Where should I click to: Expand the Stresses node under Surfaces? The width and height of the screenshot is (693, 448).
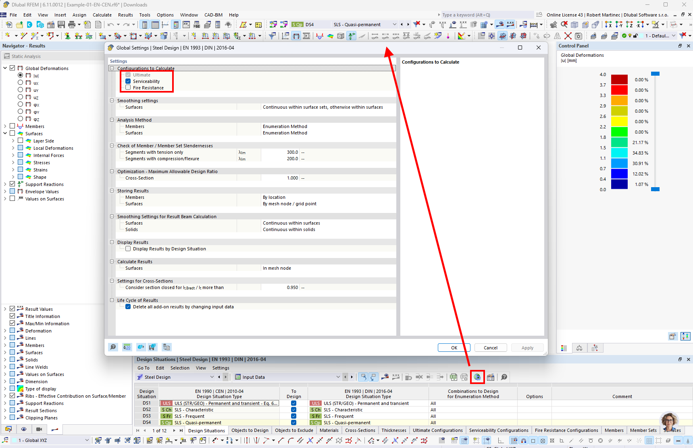[13, 163]
